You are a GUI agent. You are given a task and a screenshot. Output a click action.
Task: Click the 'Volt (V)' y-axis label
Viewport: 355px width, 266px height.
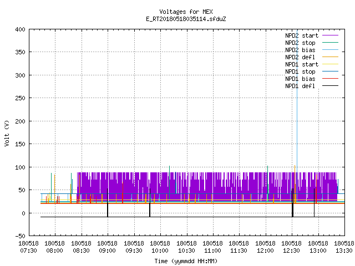pos(7,133)
